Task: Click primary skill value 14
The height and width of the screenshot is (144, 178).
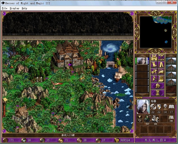Action: pos(165,112)
